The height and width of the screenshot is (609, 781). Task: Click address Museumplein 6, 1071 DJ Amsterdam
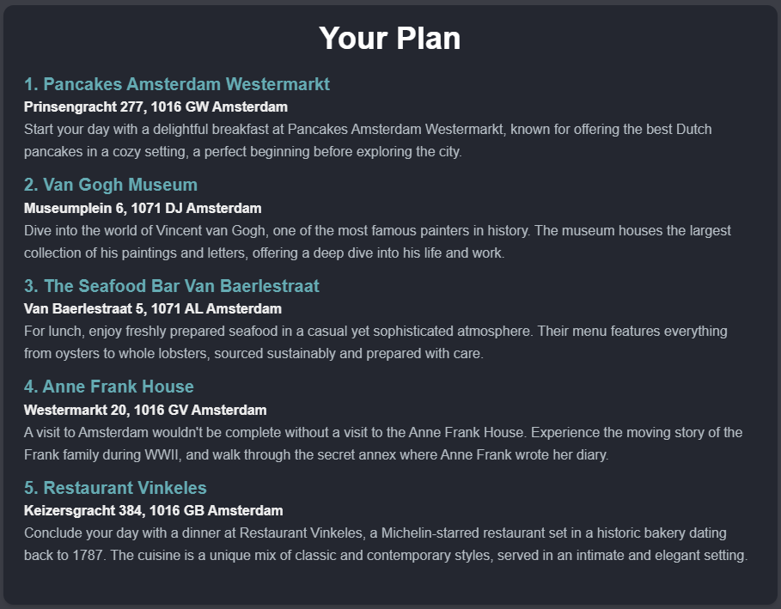(x=143, y=208)
